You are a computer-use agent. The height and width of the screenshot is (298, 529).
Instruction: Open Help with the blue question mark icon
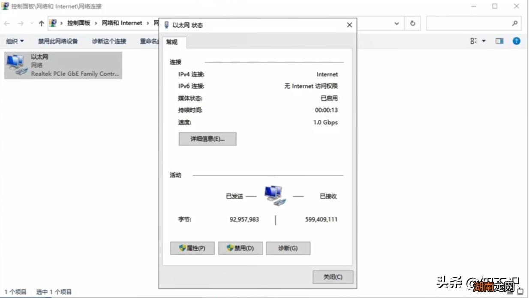[516, 41]
